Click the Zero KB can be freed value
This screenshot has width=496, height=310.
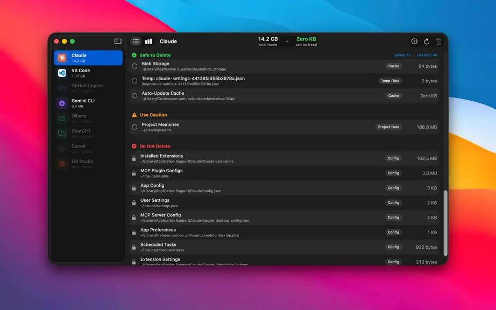pos(306,39)
